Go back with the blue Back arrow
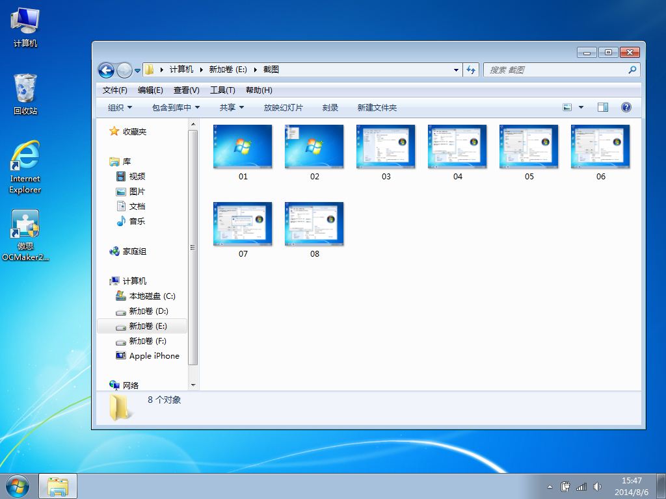 point(106,70)
